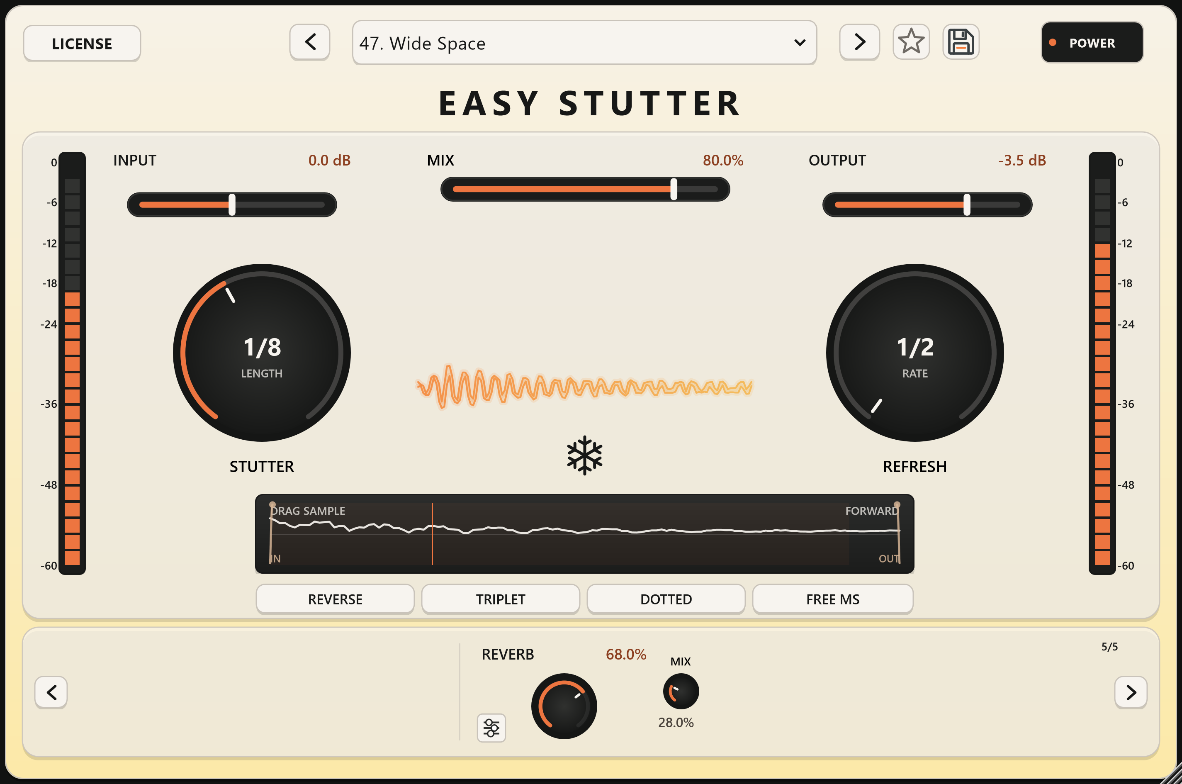Show next effects page arrow
Image resolution: width=1182 pixels, height=784 pixels.
coord(1131,692)
